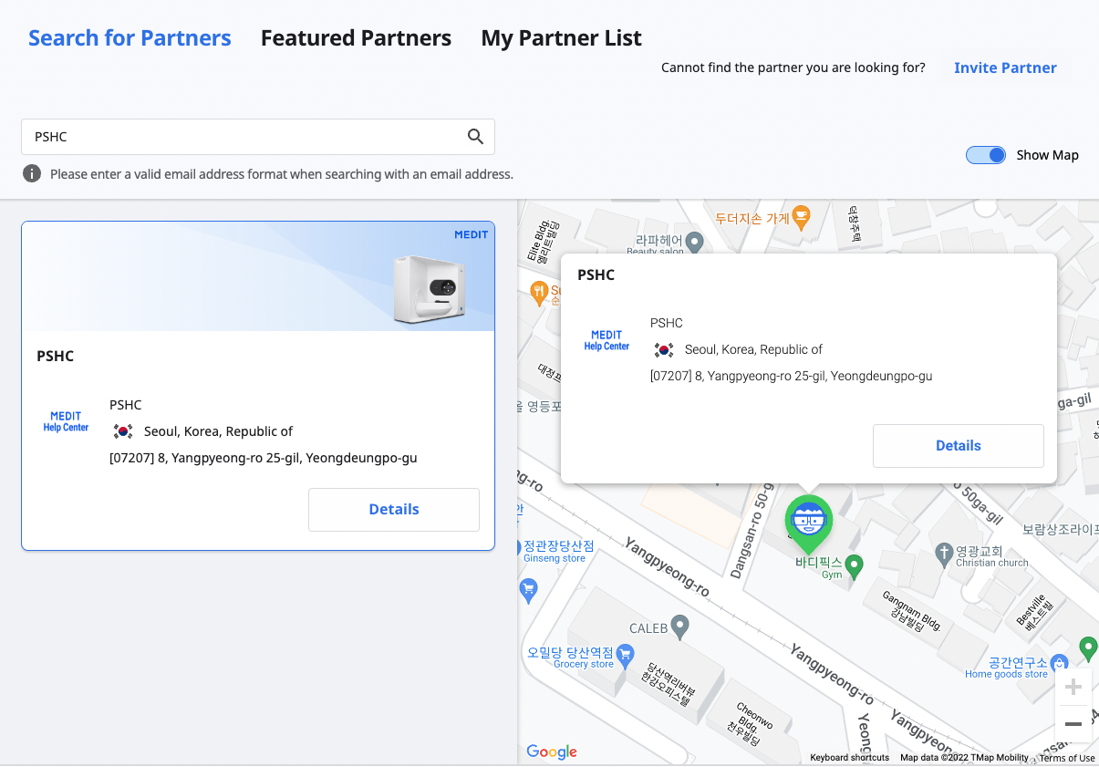Click the orange restaurant pin near Elite Bldg

click(x=539, y=292)
